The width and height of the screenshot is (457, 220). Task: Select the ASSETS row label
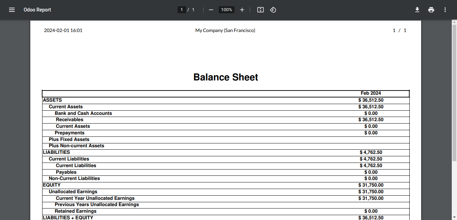(52, 100)
